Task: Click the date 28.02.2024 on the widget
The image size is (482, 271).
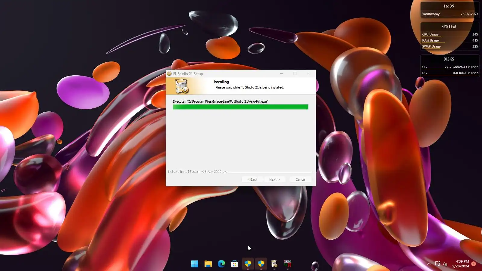Action: coord(469,14)
